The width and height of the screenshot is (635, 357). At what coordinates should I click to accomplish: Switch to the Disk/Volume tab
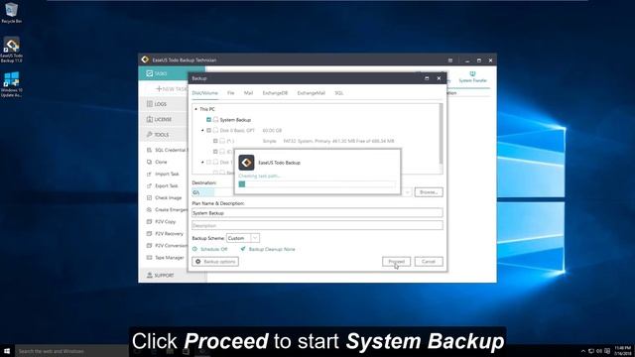(205, 93)
